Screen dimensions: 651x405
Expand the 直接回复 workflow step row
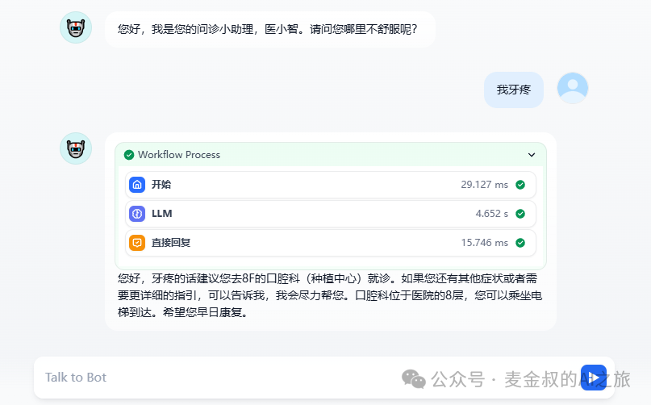tap(323, 243)
